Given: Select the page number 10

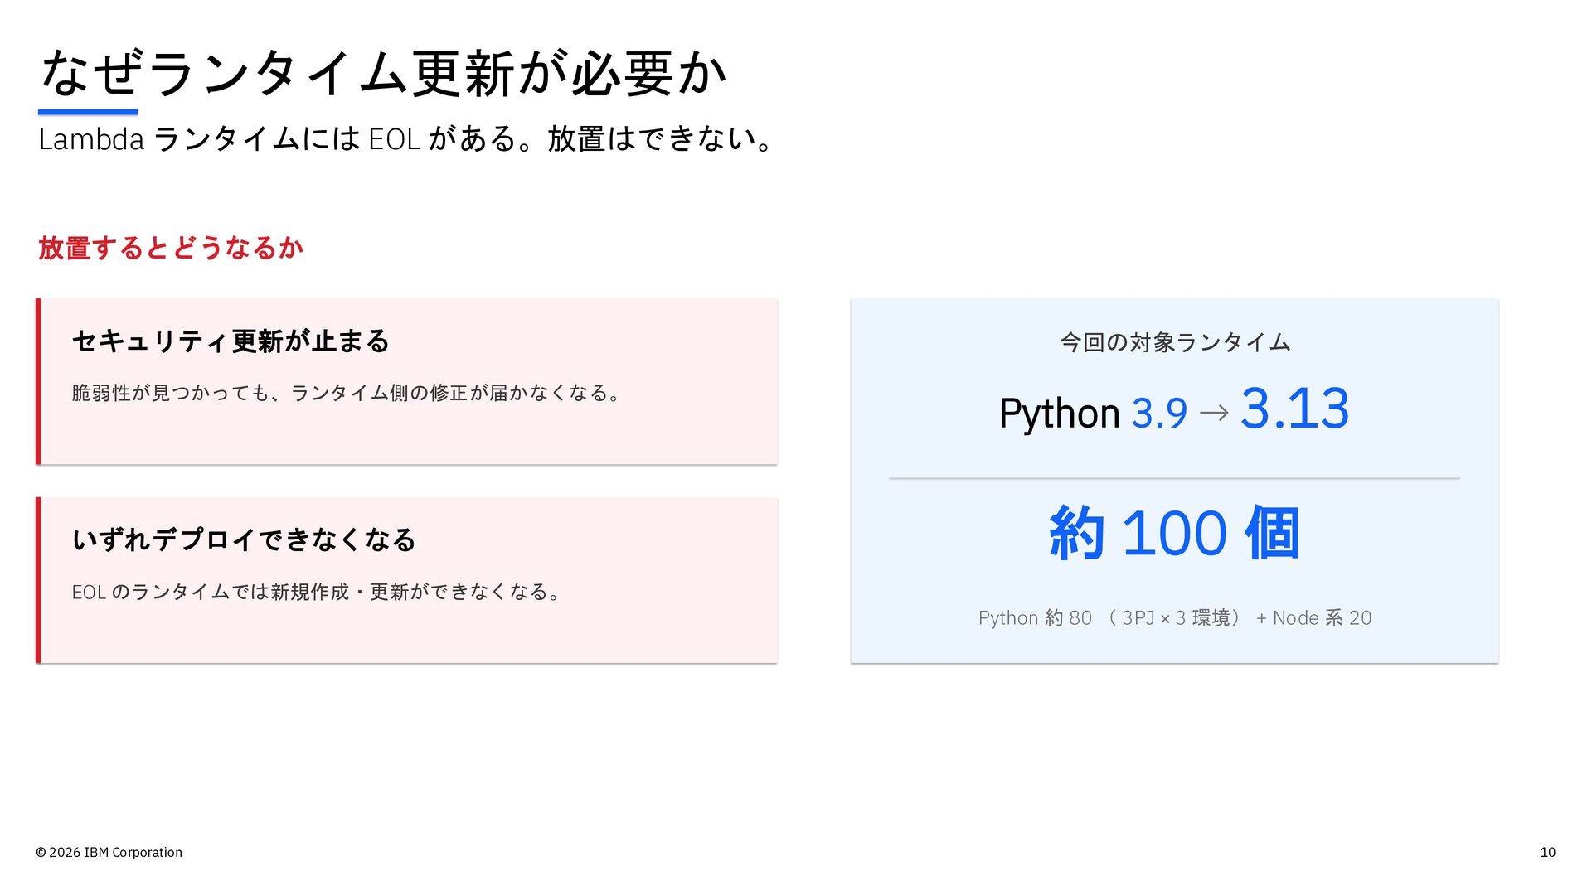Looking at the screenshot, I should (1547, 852).
